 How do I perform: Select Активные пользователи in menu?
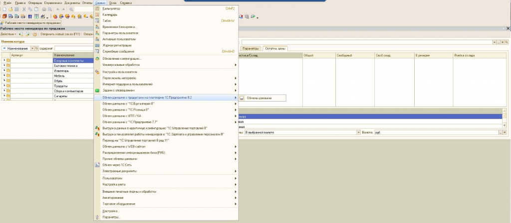(x=118, y=39)
